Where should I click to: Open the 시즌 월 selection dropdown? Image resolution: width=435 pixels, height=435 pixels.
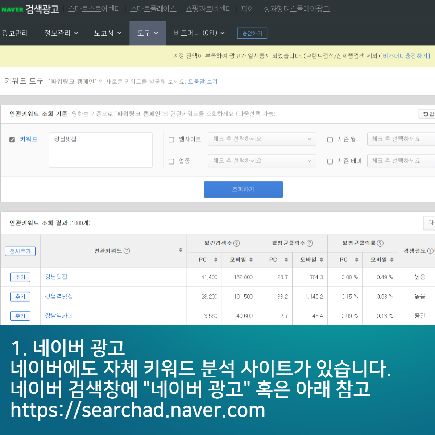(x=401, y=139)
